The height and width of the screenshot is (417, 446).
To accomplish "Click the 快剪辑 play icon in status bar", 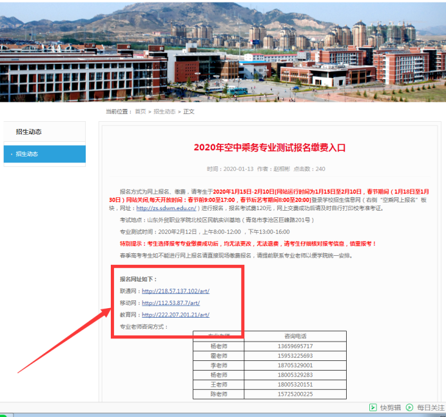I will point(373,407).
